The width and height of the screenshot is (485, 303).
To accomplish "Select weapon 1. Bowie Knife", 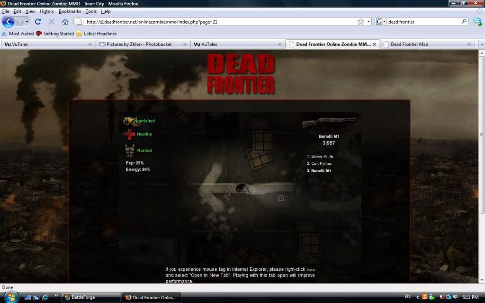I will click(320, 156).
